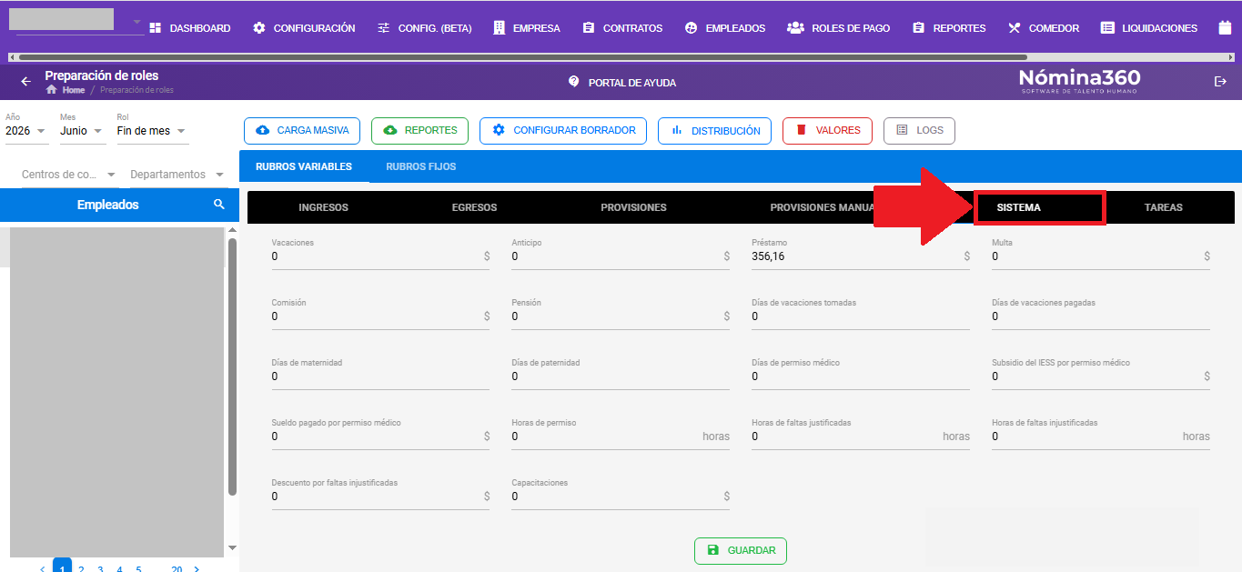Switch to the Rubros Fijos tab

point(421,167)
